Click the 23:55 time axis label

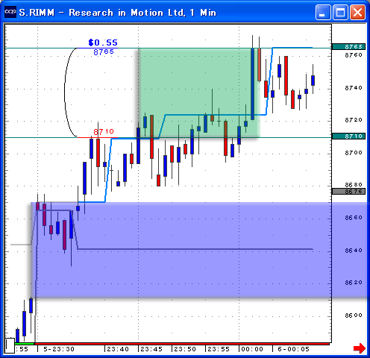point(219,349)
